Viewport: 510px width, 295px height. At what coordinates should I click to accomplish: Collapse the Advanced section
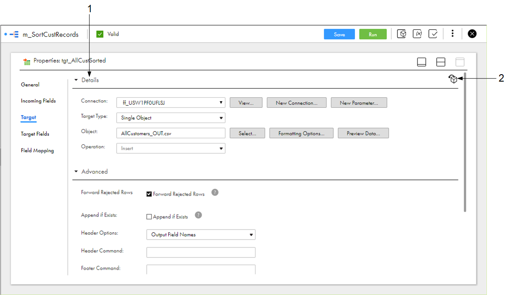[x=76, y=172]
